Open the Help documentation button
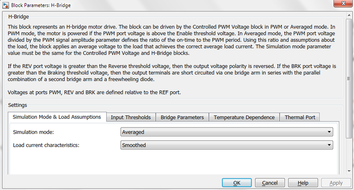354x190 pixels. (303, 183)
